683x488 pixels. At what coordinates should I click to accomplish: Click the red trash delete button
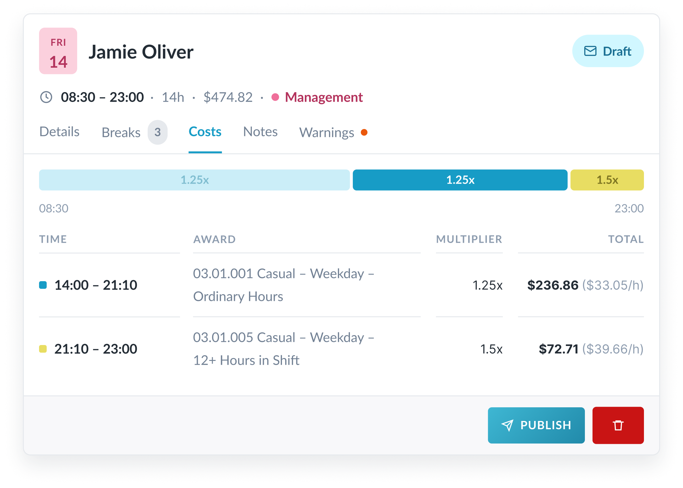[x=618, y=425]
